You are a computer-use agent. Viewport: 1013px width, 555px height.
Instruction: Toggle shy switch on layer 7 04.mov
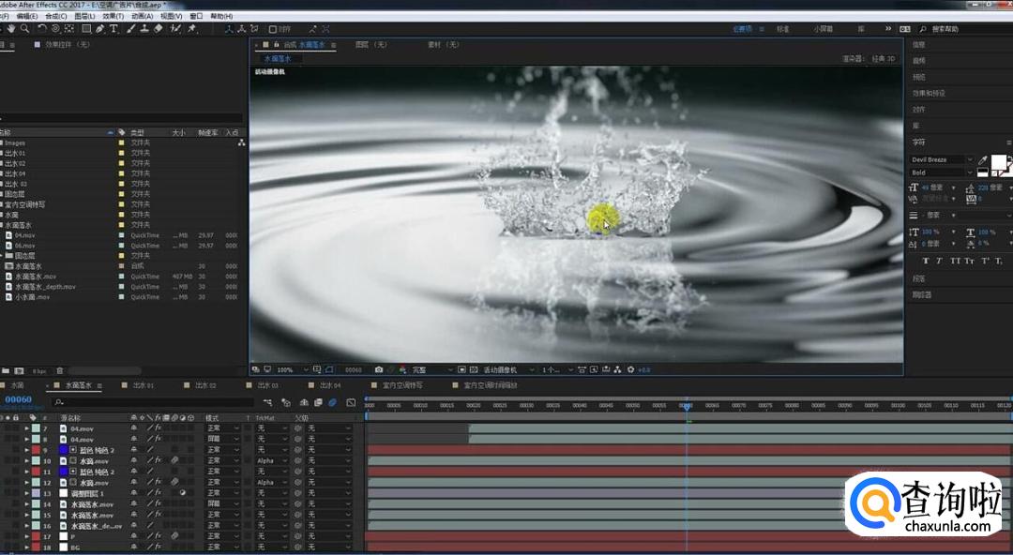134,428
